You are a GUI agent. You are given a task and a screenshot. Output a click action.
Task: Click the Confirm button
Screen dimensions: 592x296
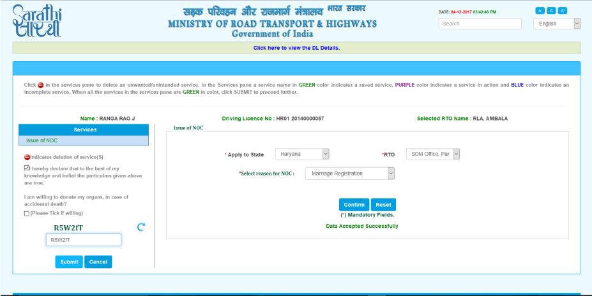[x=354, y=205]
